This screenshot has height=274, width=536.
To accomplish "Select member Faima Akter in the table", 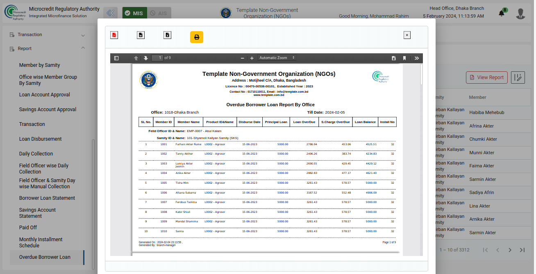I will point(482,166).
